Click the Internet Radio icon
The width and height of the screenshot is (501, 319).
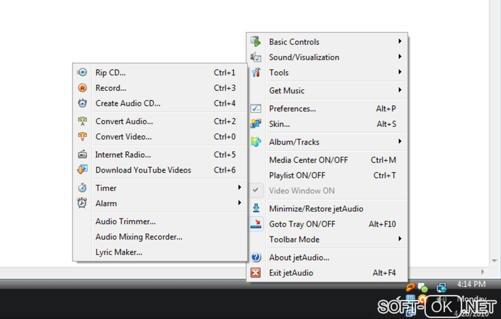(82, 155)
